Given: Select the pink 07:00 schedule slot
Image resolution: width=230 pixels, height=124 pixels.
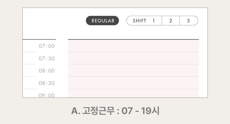Looking at the screenshot, I should (133, 46).
